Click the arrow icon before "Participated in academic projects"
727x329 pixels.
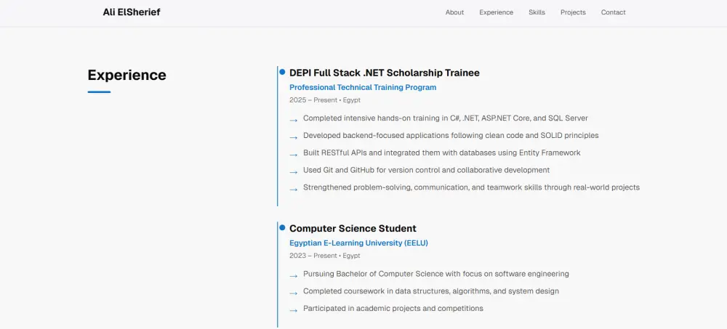pyautogui.click(x=293, y=310)
